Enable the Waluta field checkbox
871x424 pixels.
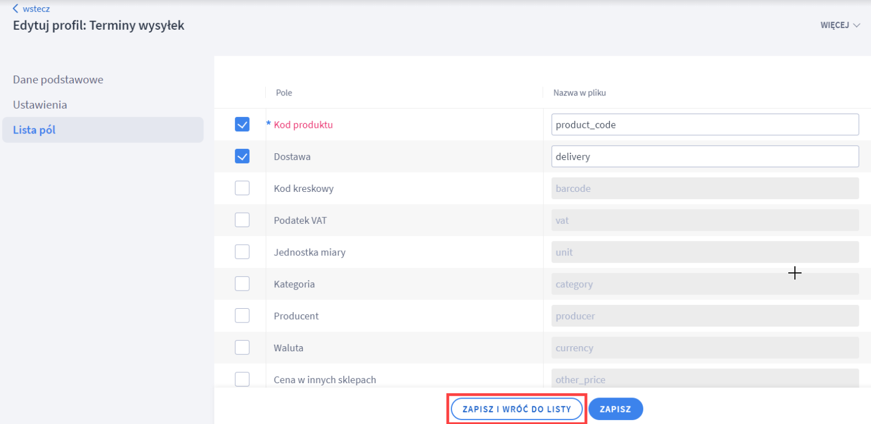click(242, 347)
